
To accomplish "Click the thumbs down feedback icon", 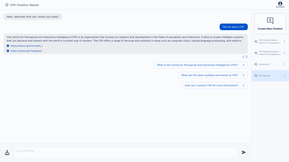I will (246, 57).
